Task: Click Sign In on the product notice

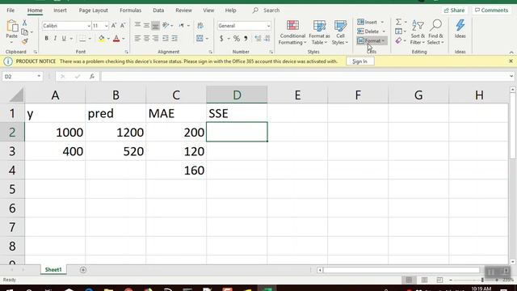Action: coord(359,61)
